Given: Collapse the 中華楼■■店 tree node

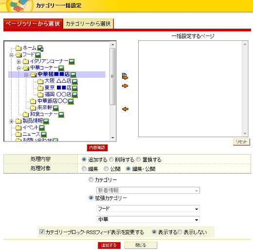Looking at the screenshot, I should 26,75.
